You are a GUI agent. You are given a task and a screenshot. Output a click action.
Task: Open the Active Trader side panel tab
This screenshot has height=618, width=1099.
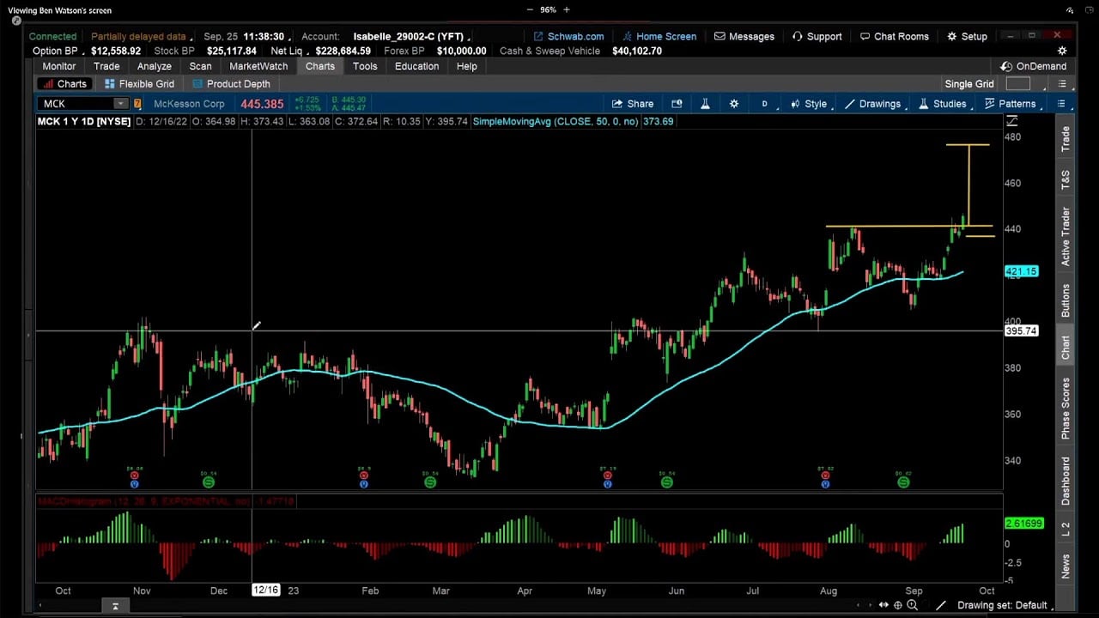tap(1066, 236)
